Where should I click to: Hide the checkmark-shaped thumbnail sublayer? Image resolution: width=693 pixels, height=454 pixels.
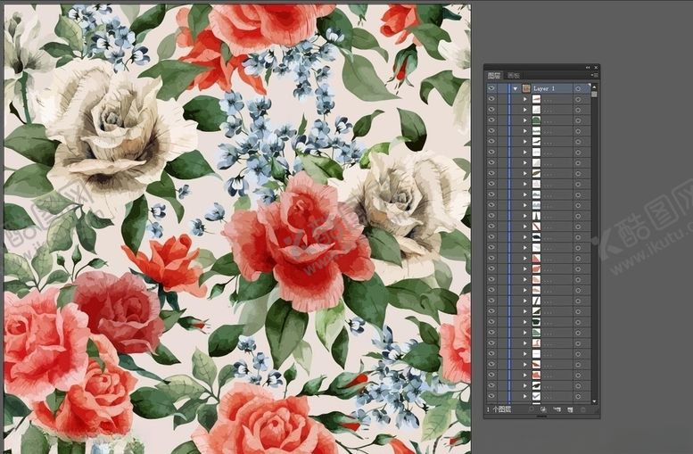pos(491,396)
